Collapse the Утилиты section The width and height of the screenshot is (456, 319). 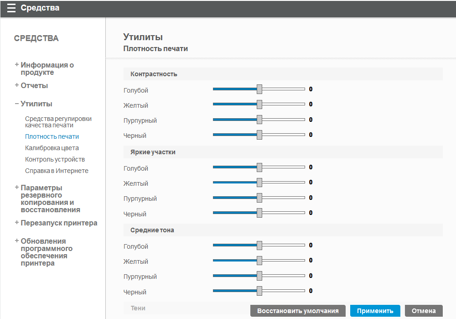36,104
